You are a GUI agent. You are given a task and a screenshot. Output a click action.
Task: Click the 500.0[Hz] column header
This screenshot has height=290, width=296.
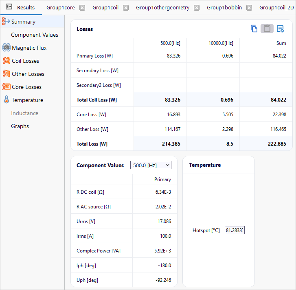[x=170, y=43]
